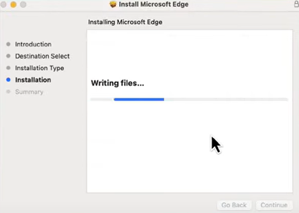Image resolution: width=299 pixels, height=213 pixels.
Task: Click the lock icon in the title bar
Action: pyautogui.click(x=296, y=4)
